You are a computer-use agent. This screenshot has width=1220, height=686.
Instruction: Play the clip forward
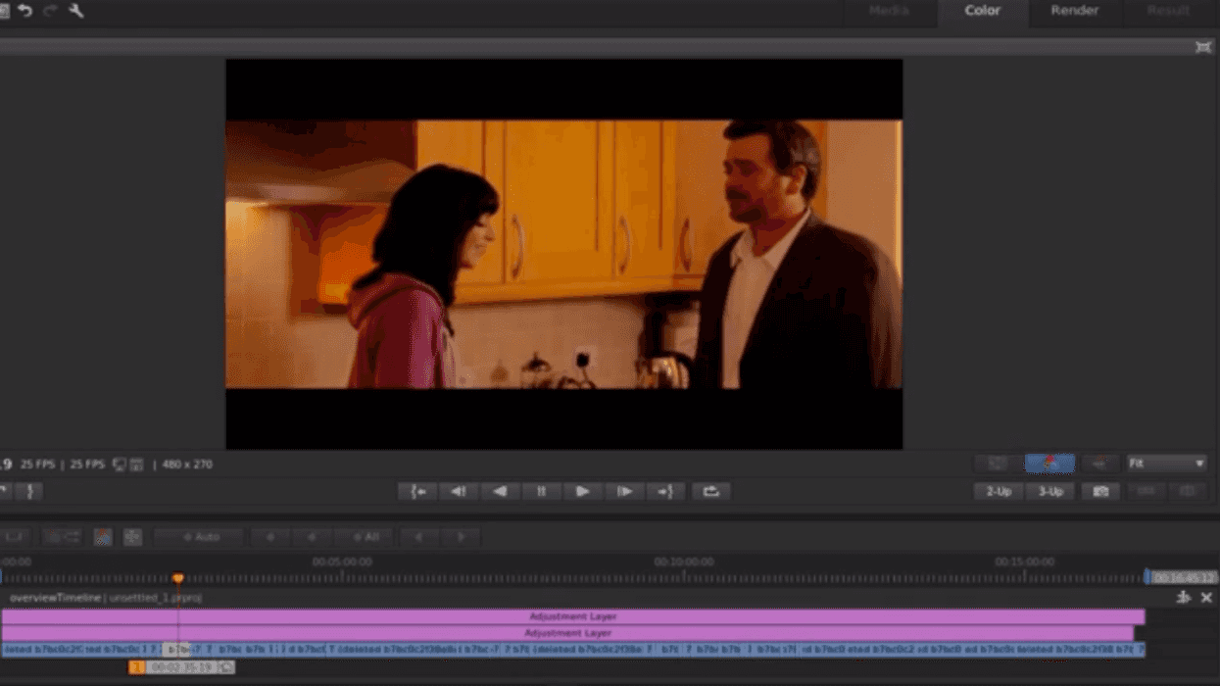pos(582,492)
